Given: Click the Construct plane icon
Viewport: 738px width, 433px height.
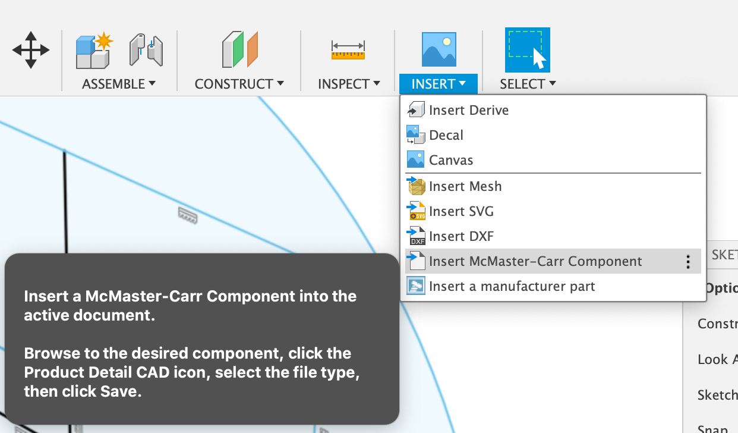Looking at the screenshot, I should click(240, 50).
